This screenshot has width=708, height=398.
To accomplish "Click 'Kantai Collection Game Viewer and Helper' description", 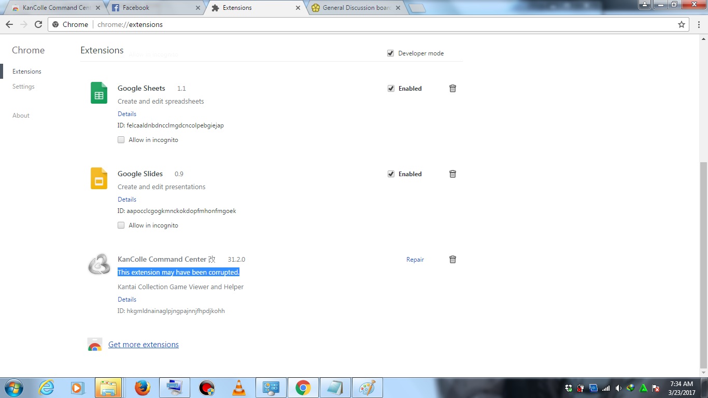I will tap(180, 287).
